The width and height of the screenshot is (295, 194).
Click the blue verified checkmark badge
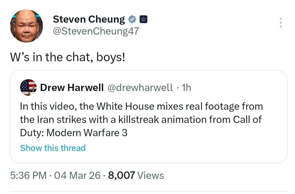click(132, 20)
